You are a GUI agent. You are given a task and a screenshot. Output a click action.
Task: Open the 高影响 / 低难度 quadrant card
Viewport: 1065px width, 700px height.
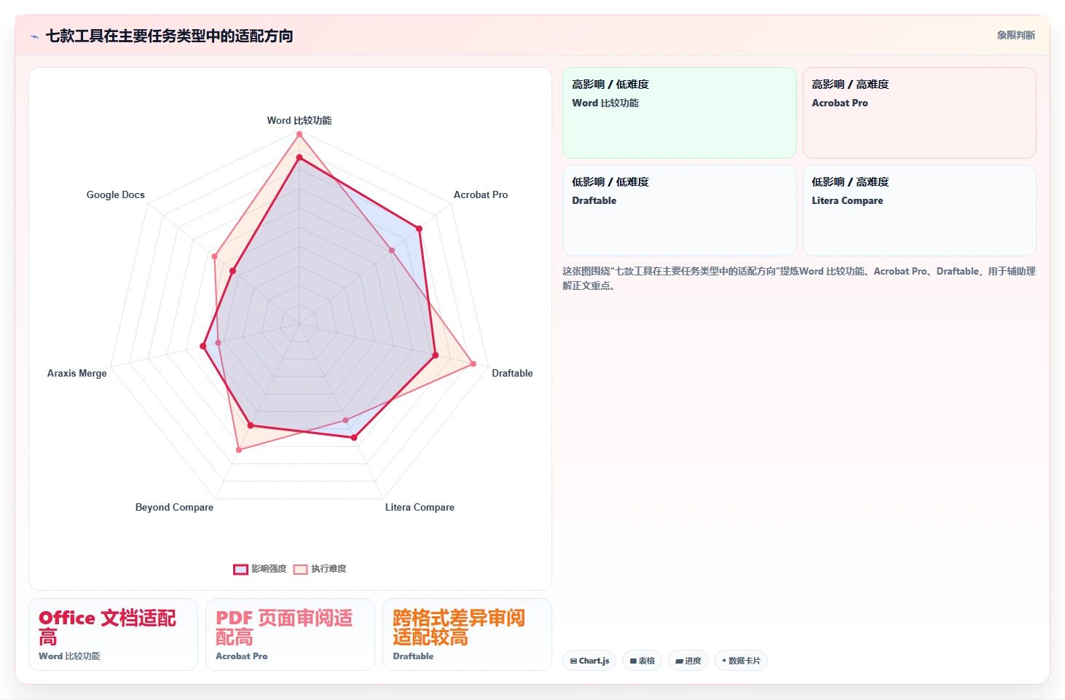click(x=679, y=113)
